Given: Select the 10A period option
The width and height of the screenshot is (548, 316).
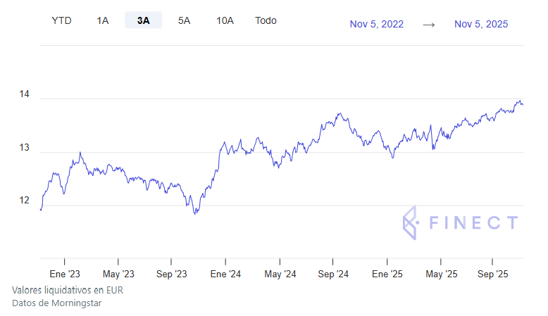Looking at the screenshot, I should (x=225, y=20).
